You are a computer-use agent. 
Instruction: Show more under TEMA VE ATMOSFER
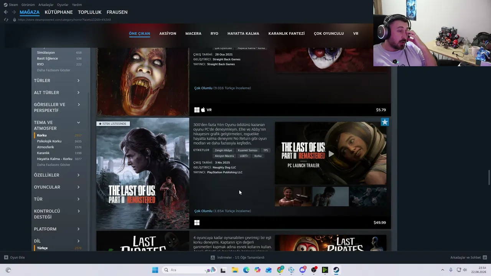click(54, 165)
